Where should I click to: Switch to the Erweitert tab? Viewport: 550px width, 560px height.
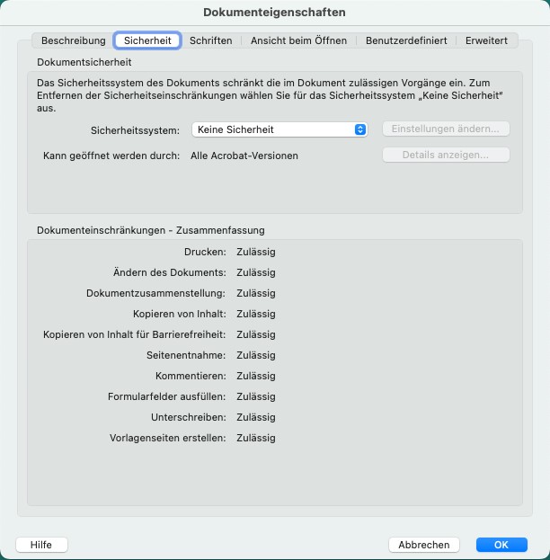pos(486,40)
